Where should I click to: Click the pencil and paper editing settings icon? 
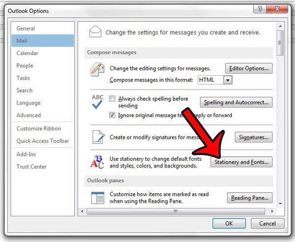(x=97, y=69)
